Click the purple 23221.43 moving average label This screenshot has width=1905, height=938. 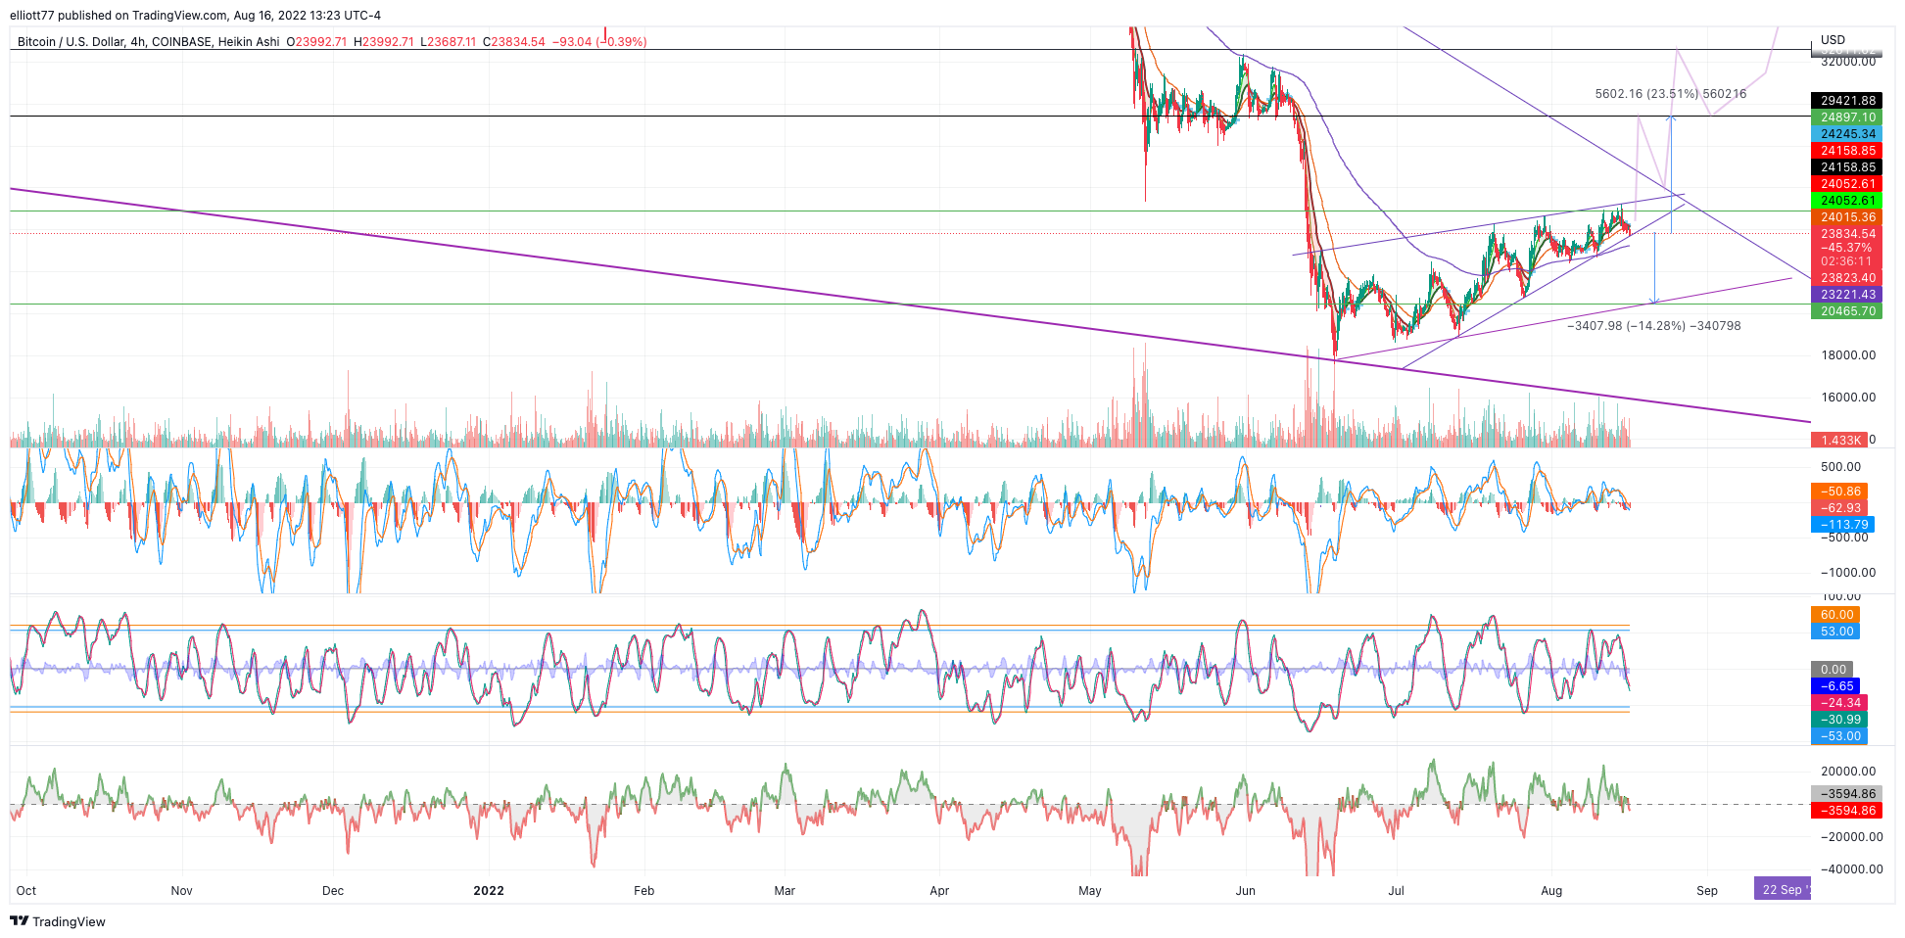pyautogui.click(x=1846, y=295)
